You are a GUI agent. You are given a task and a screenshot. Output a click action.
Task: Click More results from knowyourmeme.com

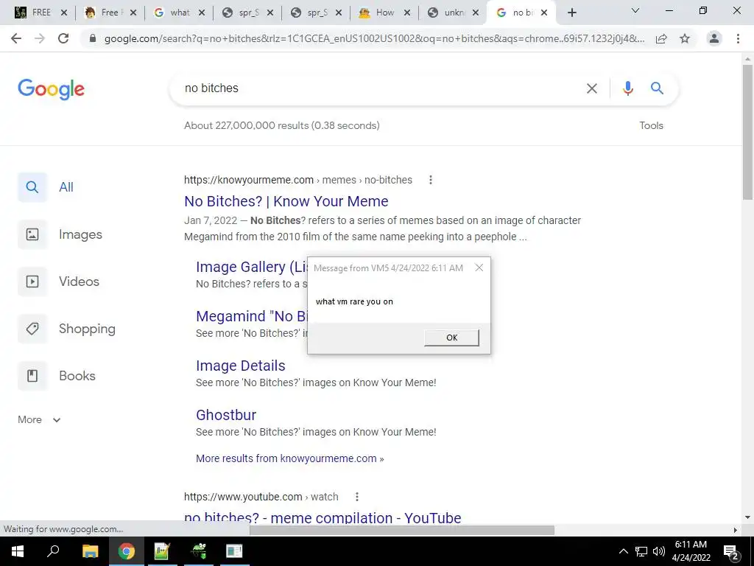(x=289, y=458)
